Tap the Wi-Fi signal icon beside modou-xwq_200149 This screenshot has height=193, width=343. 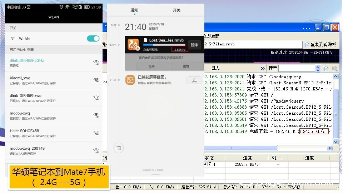(96, 150)
